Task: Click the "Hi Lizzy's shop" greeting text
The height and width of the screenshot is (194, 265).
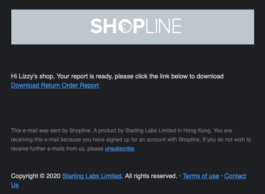Action: (33, 76)
